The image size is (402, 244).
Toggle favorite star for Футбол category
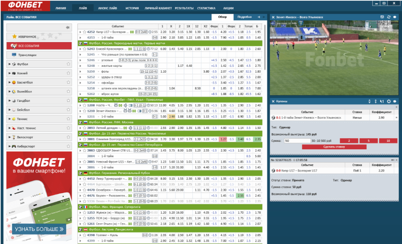[68, 64]
